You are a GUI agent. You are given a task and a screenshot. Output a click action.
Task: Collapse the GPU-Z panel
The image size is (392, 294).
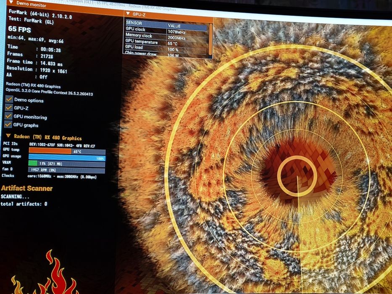click(128, 13)
